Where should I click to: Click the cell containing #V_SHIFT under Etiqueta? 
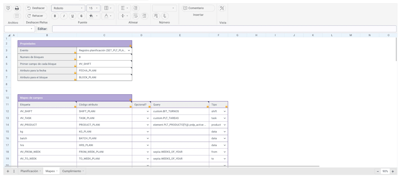point(47,111)
